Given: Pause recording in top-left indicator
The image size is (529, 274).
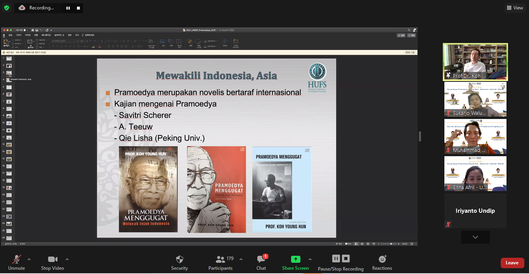Looking at the screenshot, I should click(68, 8).
